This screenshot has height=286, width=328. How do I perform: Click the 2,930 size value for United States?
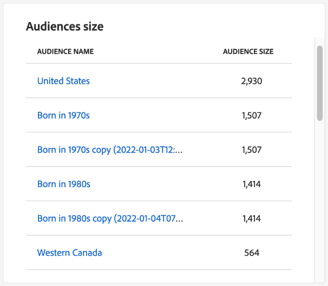coord(252,81)
